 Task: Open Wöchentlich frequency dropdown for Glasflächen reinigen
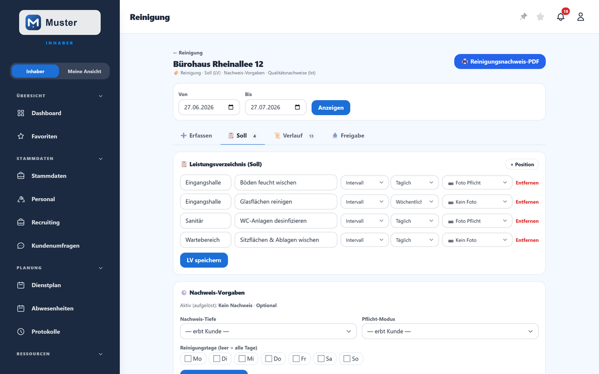[x=414, y=202]
